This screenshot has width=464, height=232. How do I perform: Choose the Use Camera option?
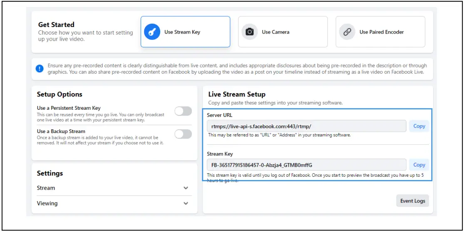[x=283, y=32]
